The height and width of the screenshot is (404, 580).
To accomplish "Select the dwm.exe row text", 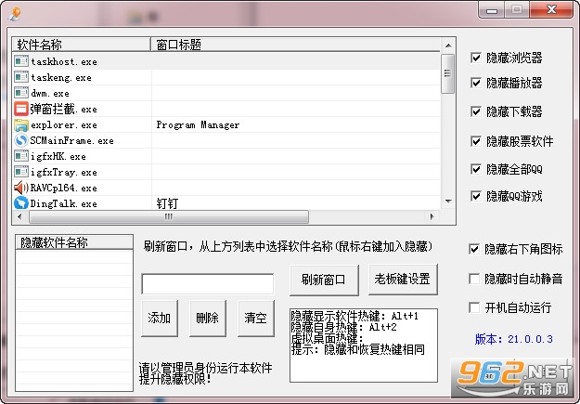I will point(50,93).
